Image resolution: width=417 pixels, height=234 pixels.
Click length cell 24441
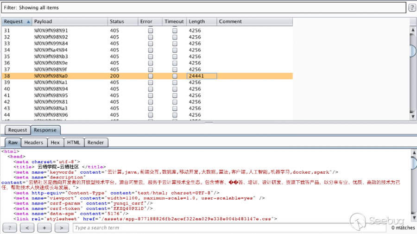pos(202,76)
